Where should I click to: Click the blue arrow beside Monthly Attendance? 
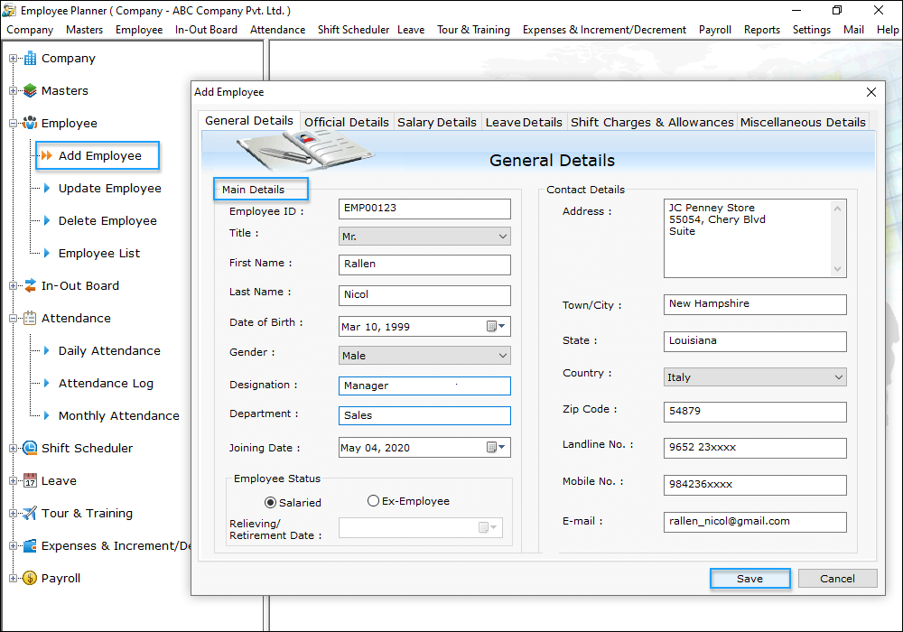click(x=47, y=415)
